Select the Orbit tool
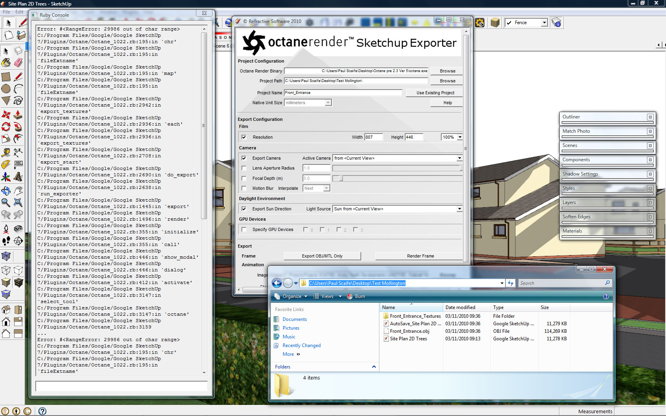666x416 pixels. click(x=6, y=191)
